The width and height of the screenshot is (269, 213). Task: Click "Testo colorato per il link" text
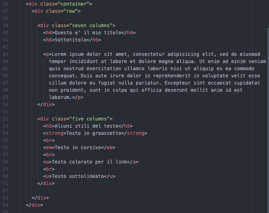click(89, 162)
